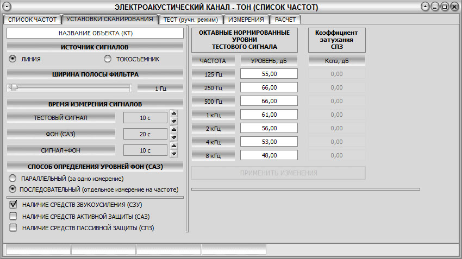Decrease СИГНАЛ+ФОН time with down arrow
Image resolution: width=462 pixels, height=259 pixels.
174,154
